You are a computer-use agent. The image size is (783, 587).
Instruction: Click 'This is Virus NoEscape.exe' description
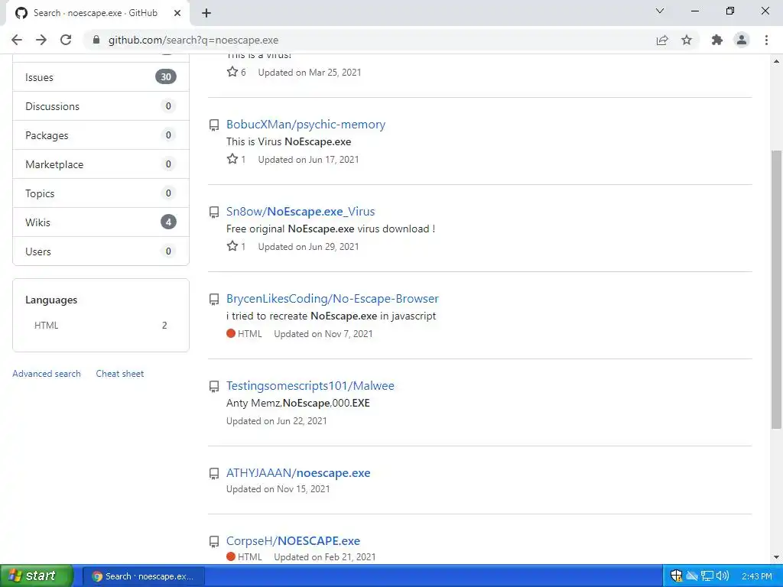(288, 141)
